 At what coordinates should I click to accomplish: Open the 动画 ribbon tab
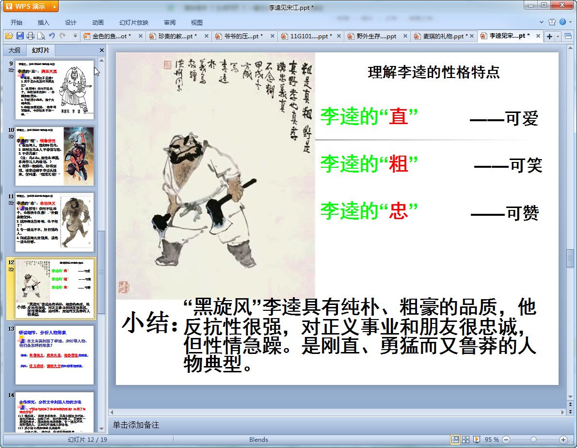(98, 22)
